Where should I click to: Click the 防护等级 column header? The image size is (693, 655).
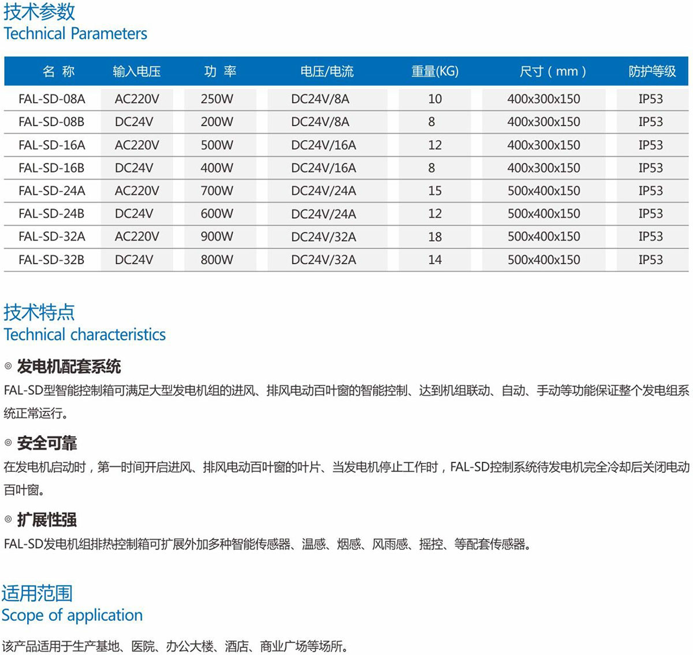[652, 72]
